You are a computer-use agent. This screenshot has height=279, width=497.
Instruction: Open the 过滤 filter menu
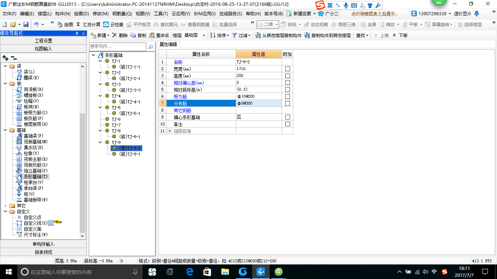click(x=241, y=35)
